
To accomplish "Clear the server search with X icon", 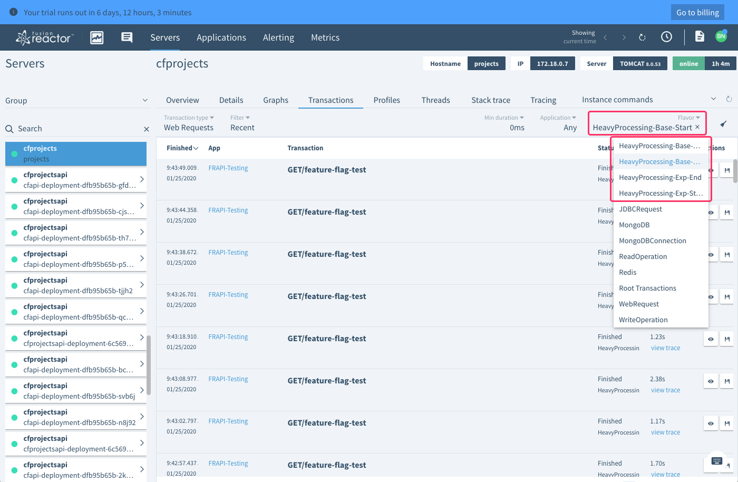I will tap(147, 129).
